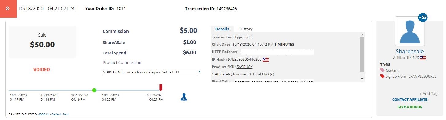Screen dimensions: 446x120
Task: Open the Shareasale affiliate avatar
Action: pyautogui.click(x=409, y=31)
